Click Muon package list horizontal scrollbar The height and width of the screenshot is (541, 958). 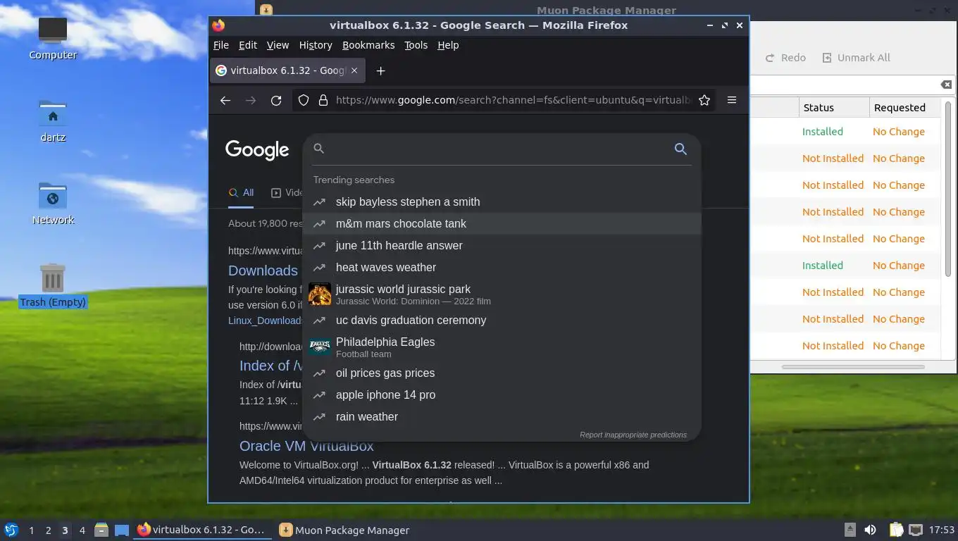(x=853, y=367)
